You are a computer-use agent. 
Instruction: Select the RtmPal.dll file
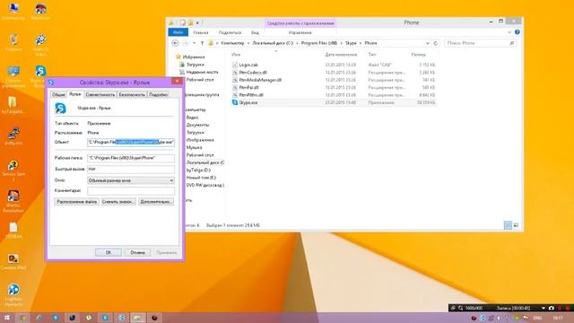tap(248, 88)
